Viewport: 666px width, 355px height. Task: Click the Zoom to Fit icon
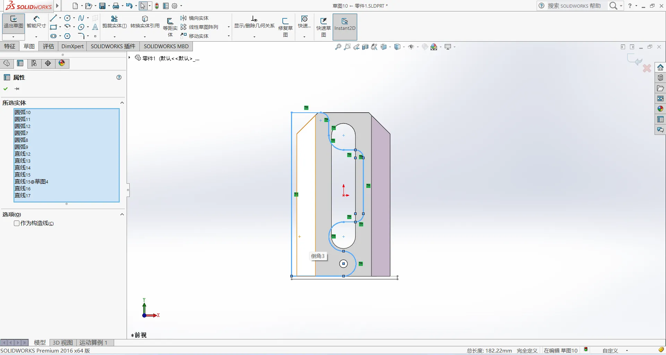pyautogui.click(x=338, y=47)
